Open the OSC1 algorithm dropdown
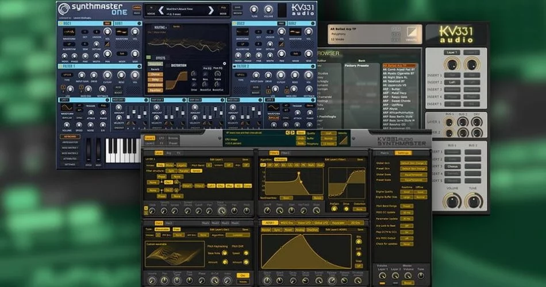The height and width of the screenshot is (287, 546). (x=69, y=45)
